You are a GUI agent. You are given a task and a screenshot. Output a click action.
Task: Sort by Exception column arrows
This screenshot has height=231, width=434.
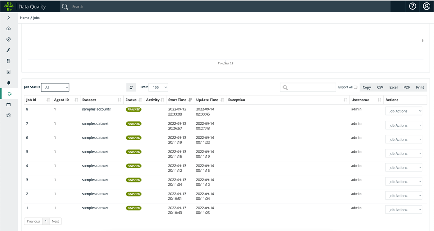tap(345, 100)
